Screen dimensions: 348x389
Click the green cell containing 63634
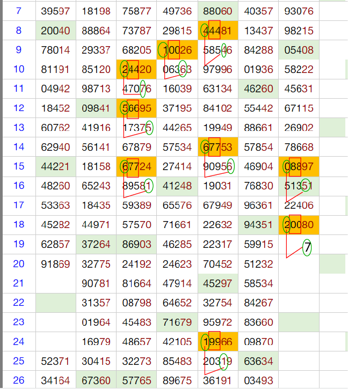(258, 361)
